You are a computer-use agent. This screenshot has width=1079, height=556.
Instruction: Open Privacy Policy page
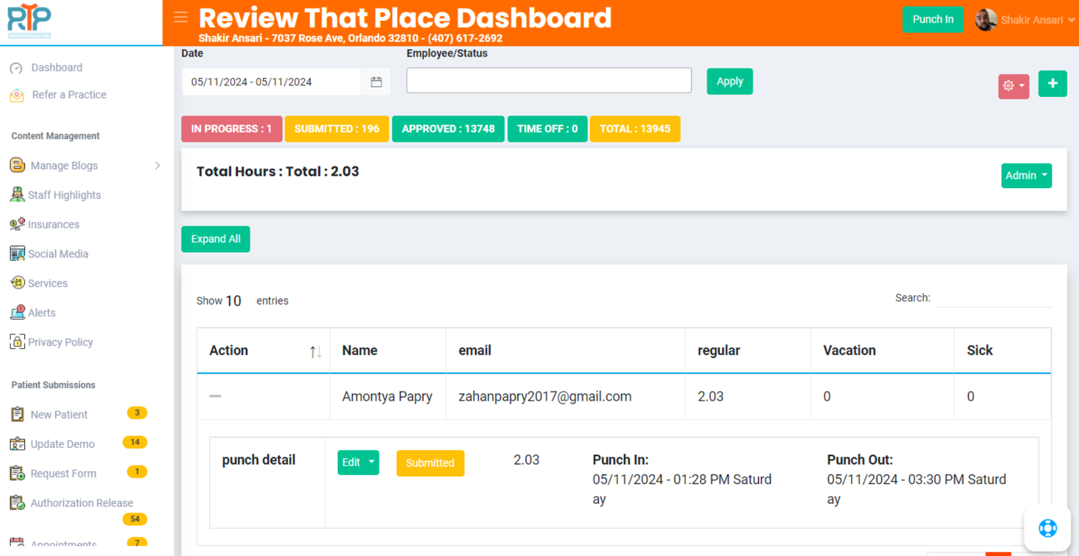point(60,342)
